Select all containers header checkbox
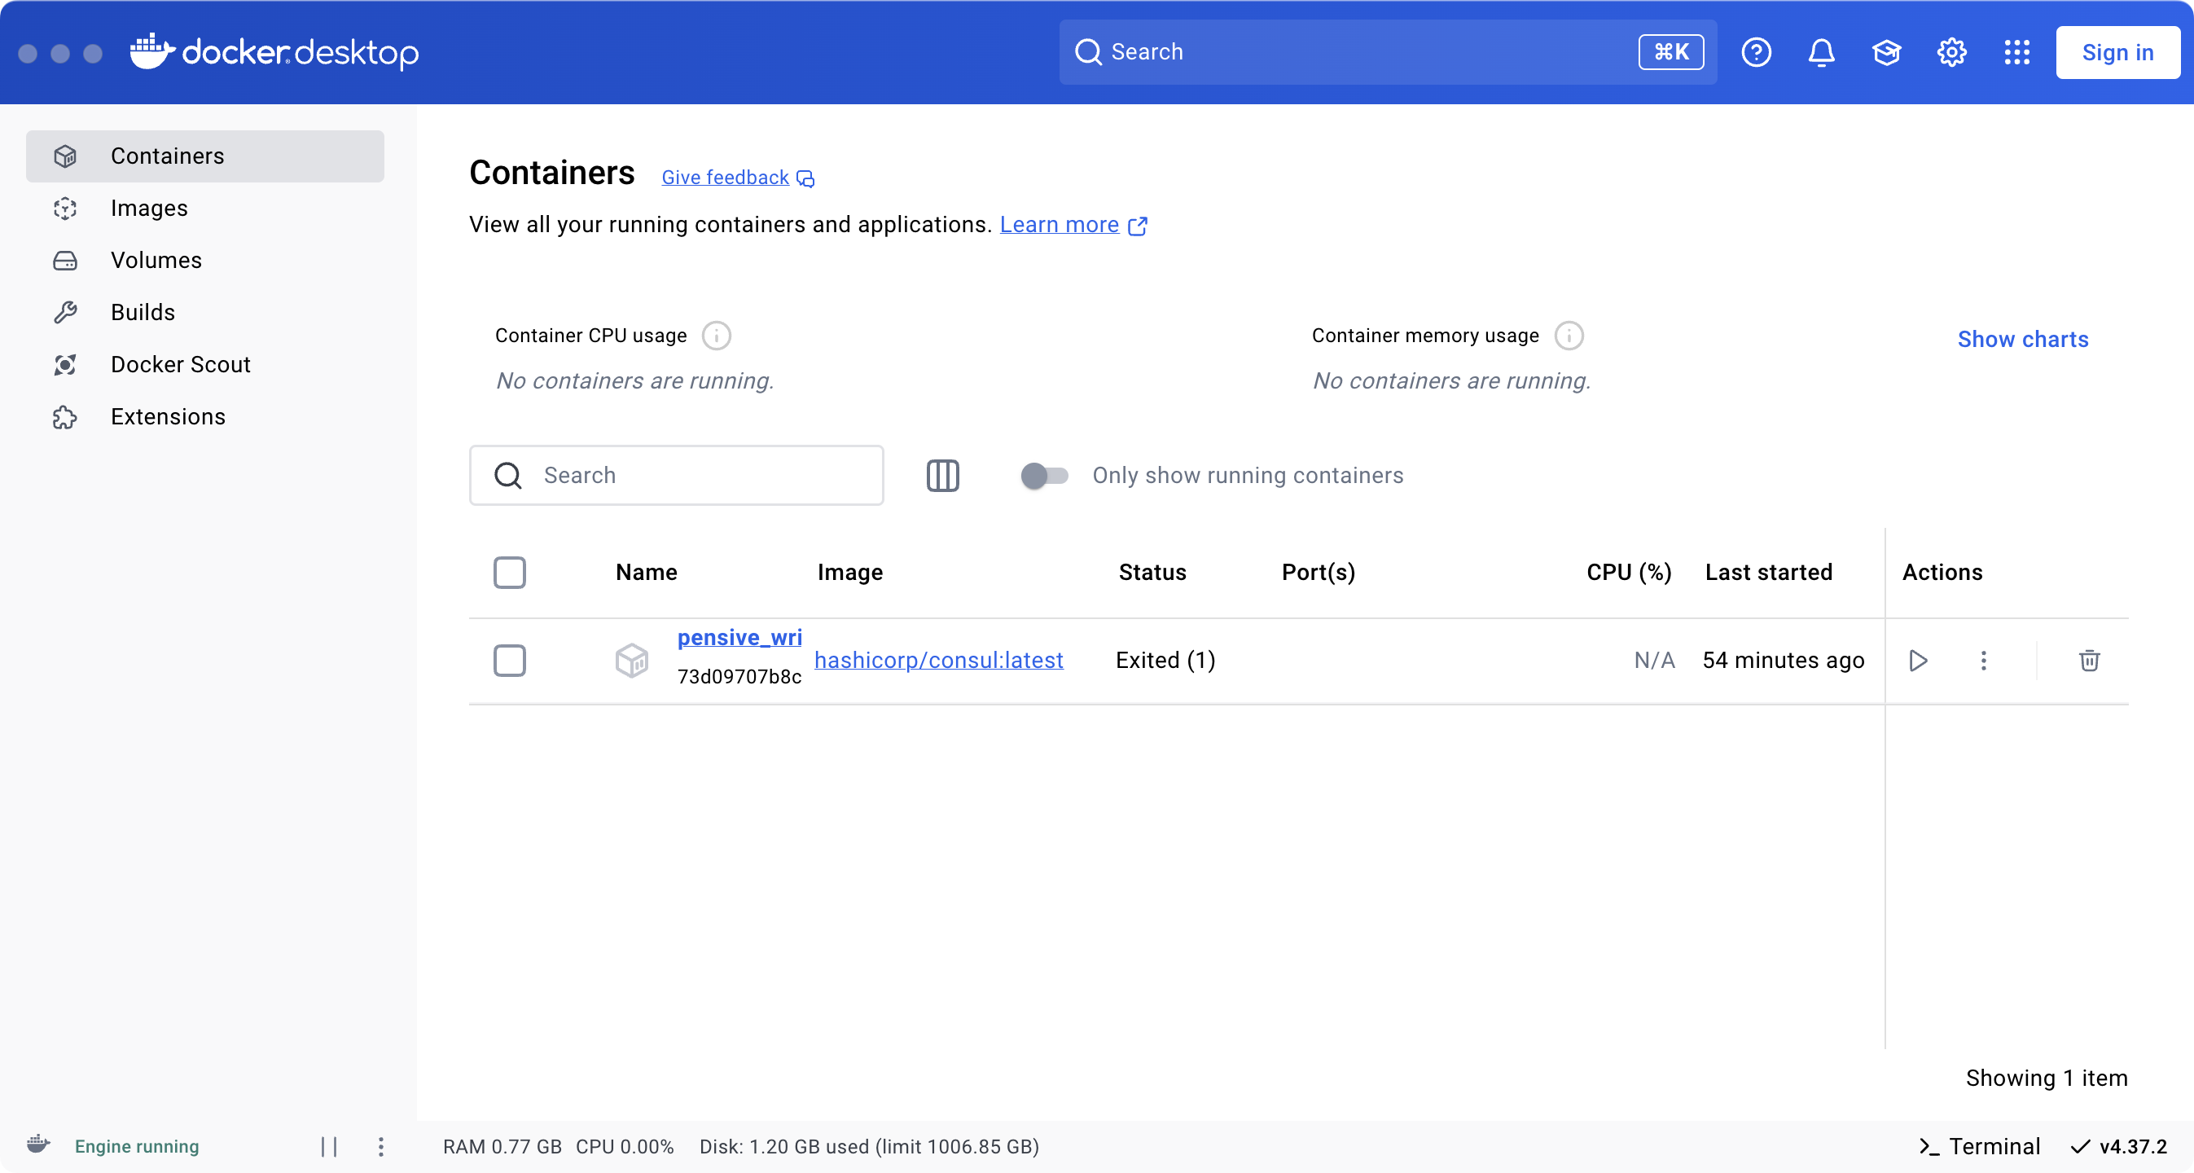The image size is (2194, 1173). pos(509,573)
